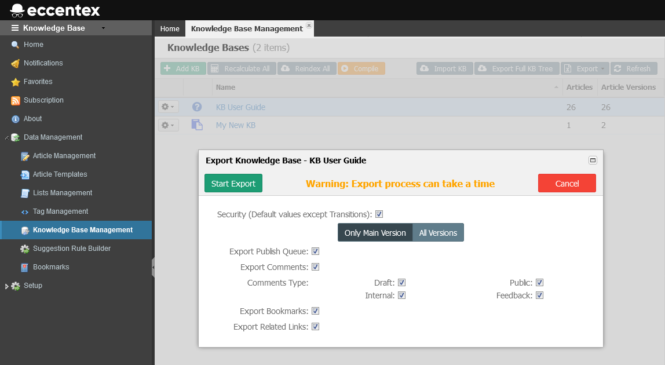Click the Import KB button
This screenshot has width=665, height=365.
pos(445,68)
